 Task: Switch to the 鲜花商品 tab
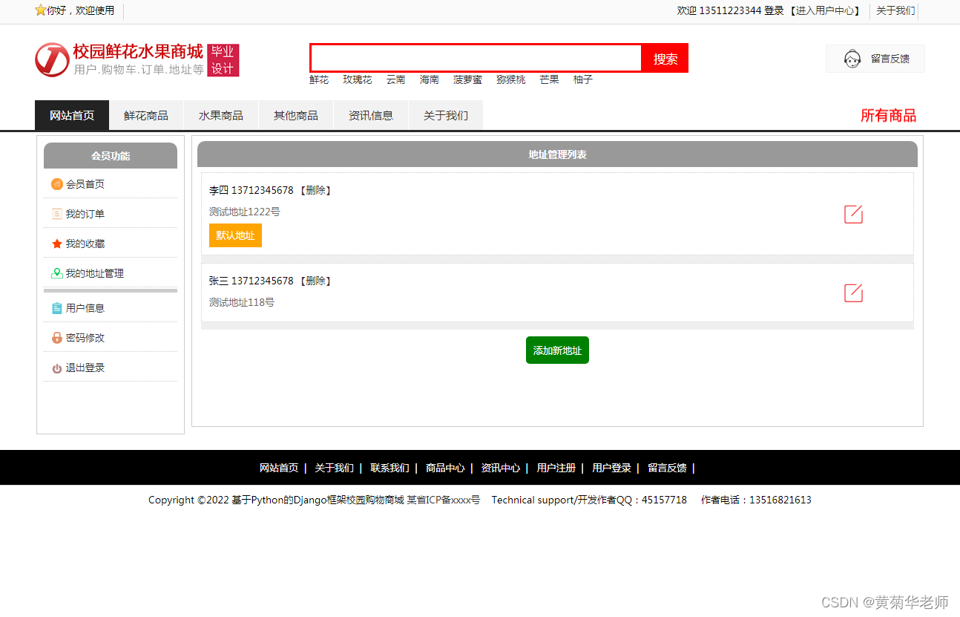[146, 115]
